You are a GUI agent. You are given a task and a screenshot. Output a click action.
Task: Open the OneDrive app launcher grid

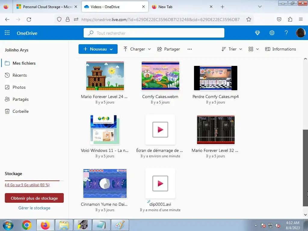(x=7, y=33)
